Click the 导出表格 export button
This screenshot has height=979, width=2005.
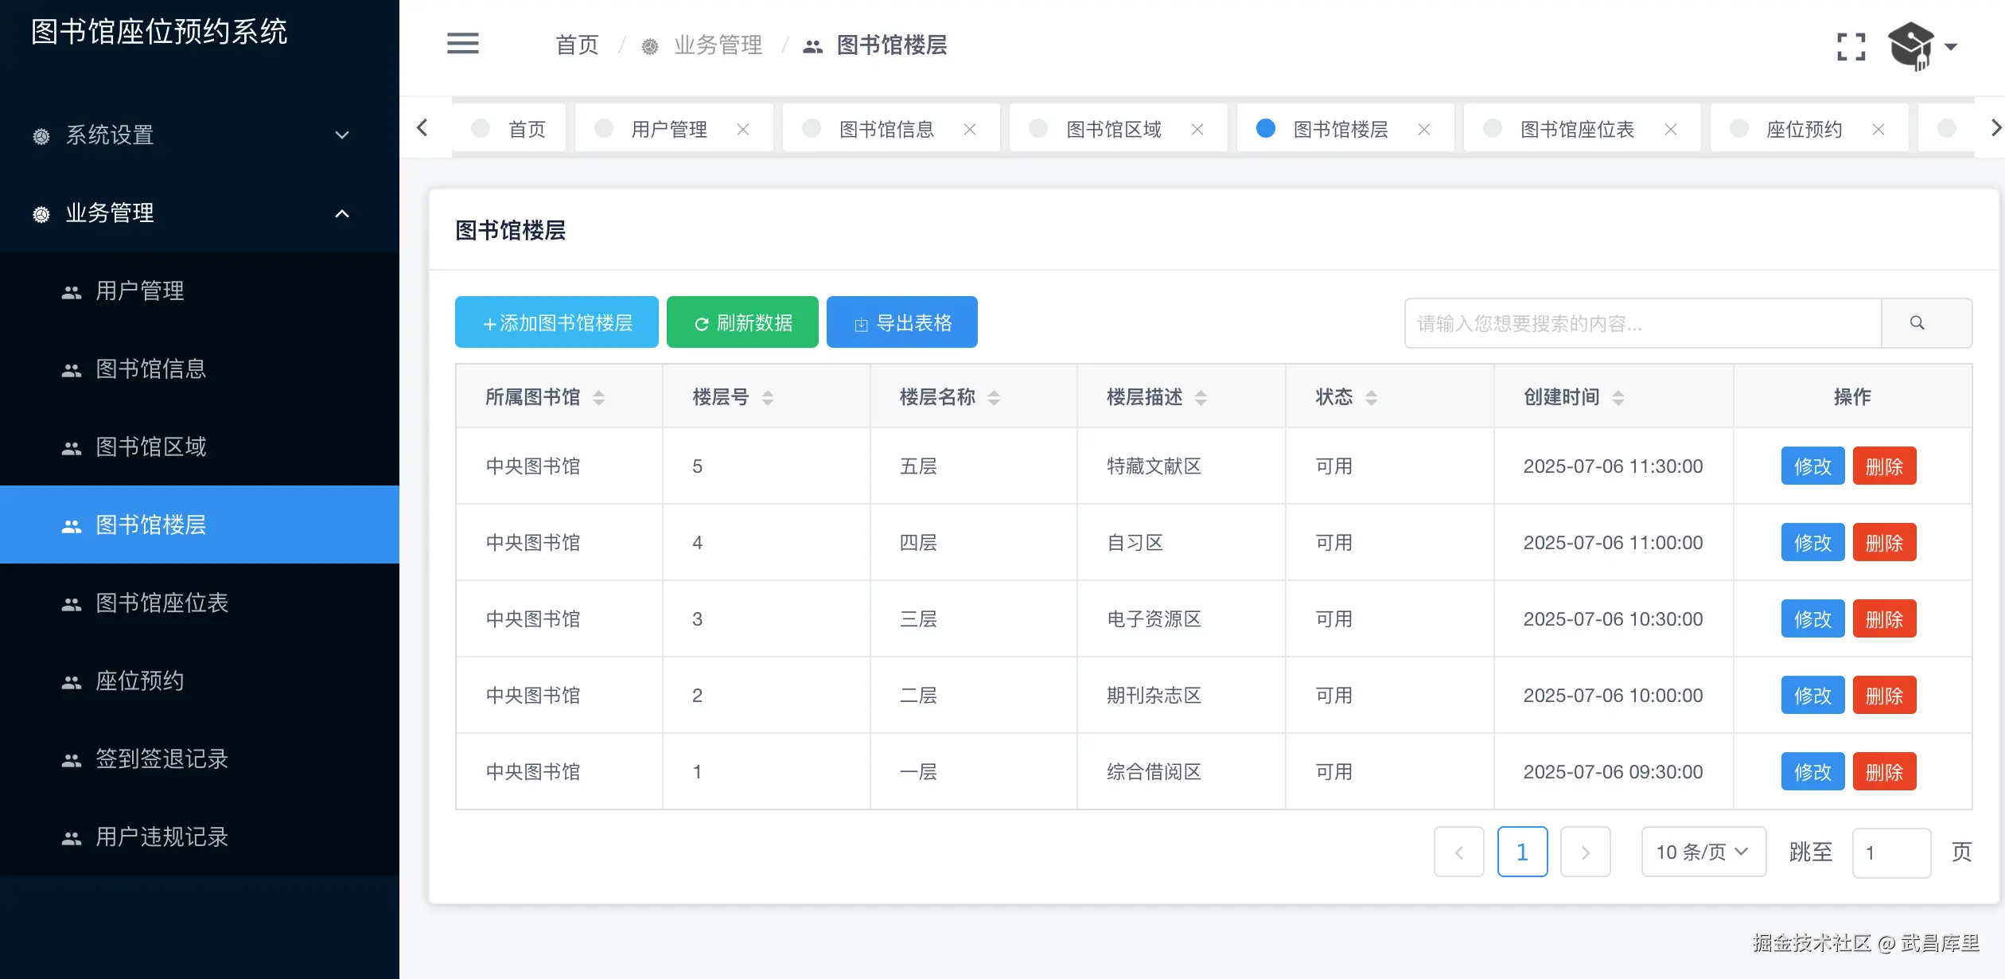click(x=901, y=322)
